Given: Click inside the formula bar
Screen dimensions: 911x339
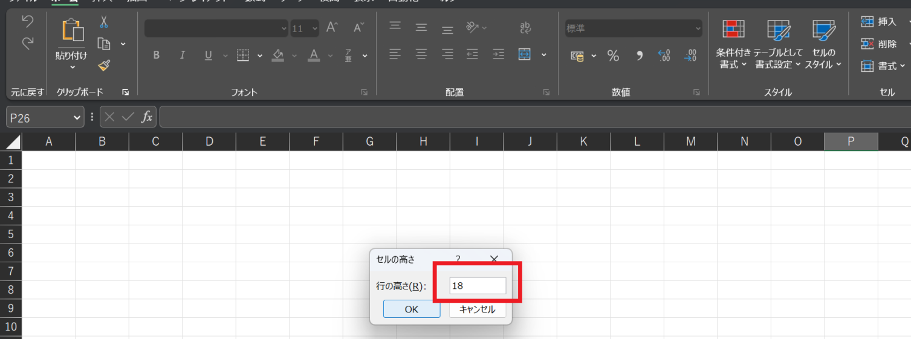Looking at the screenshot, I should [534, 117].
